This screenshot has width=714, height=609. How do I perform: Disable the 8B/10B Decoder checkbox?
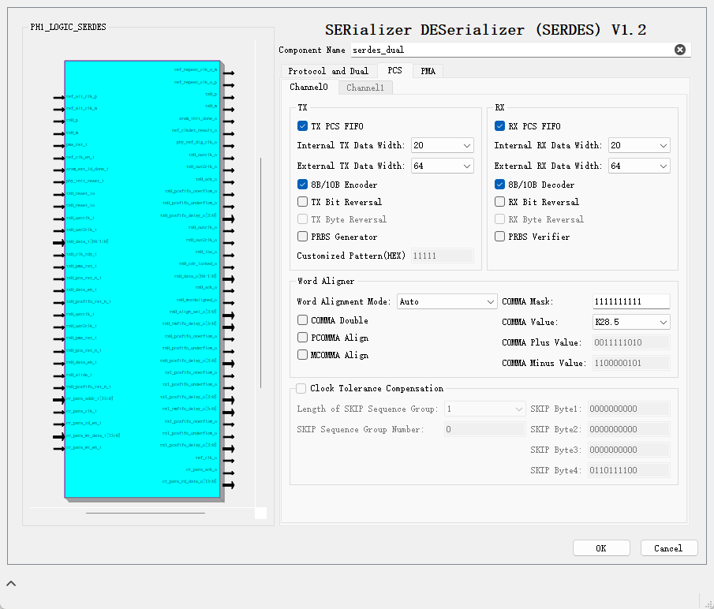(499, 185)
